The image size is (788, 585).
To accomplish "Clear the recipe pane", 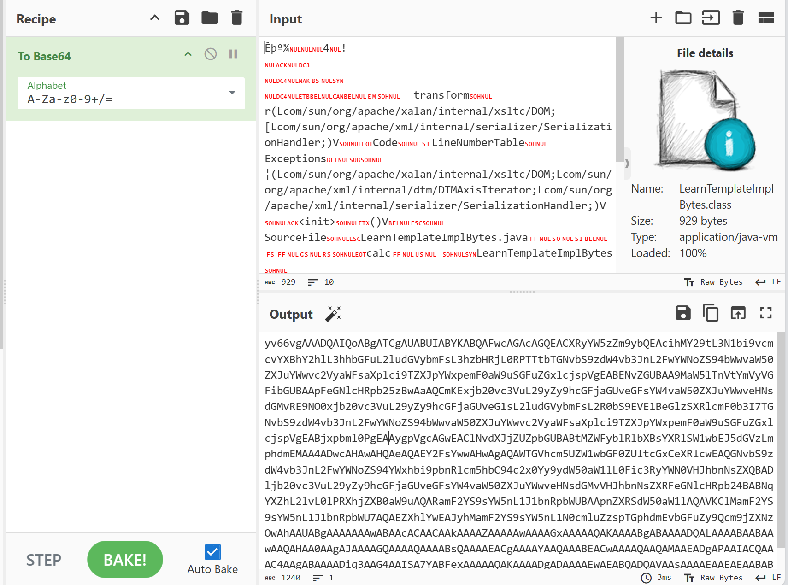I will [236, 18].
